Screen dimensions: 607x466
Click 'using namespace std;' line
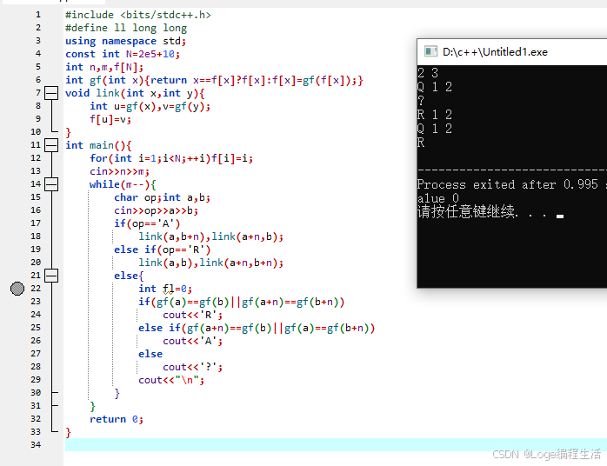coord(126,41)
